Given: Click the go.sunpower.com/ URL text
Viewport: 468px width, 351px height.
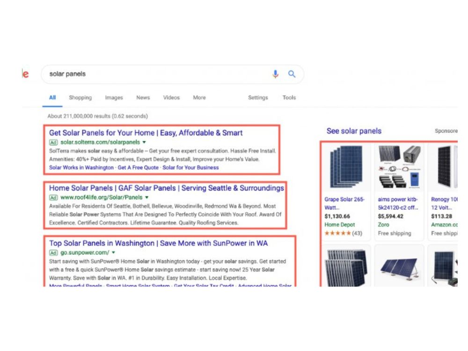Looking at the screenshot, I should [x=85, y=253].
